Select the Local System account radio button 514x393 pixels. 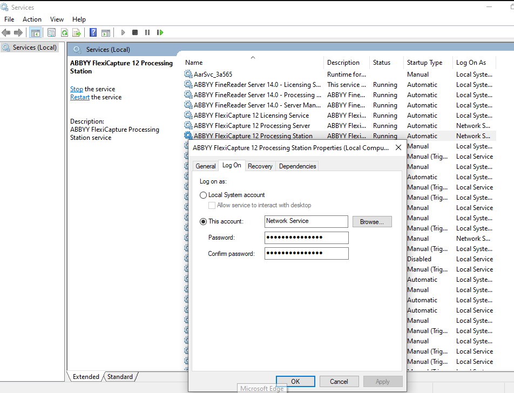tap(203, 195)
